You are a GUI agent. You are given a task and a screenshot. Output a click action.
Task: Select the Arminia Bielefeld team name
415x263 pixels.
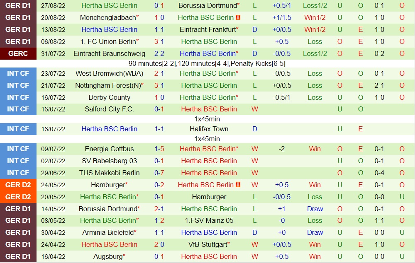108,232
